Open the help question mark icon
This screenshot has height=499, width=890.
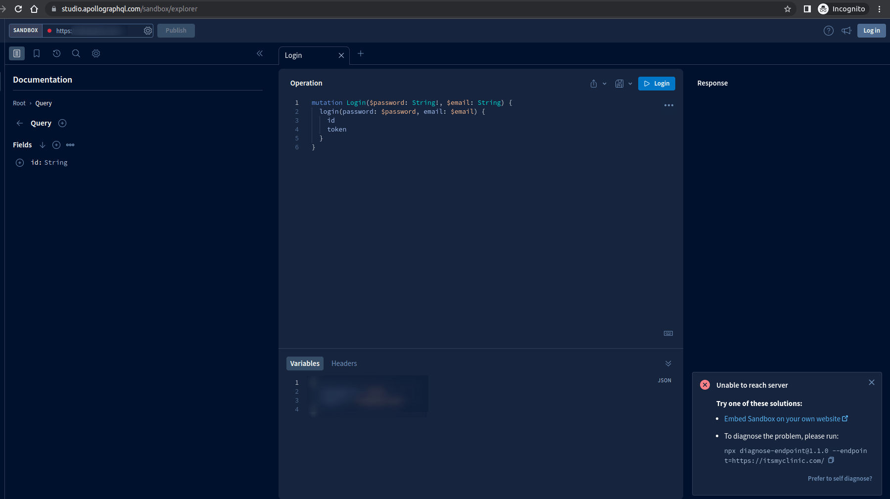tap(829, 31)
